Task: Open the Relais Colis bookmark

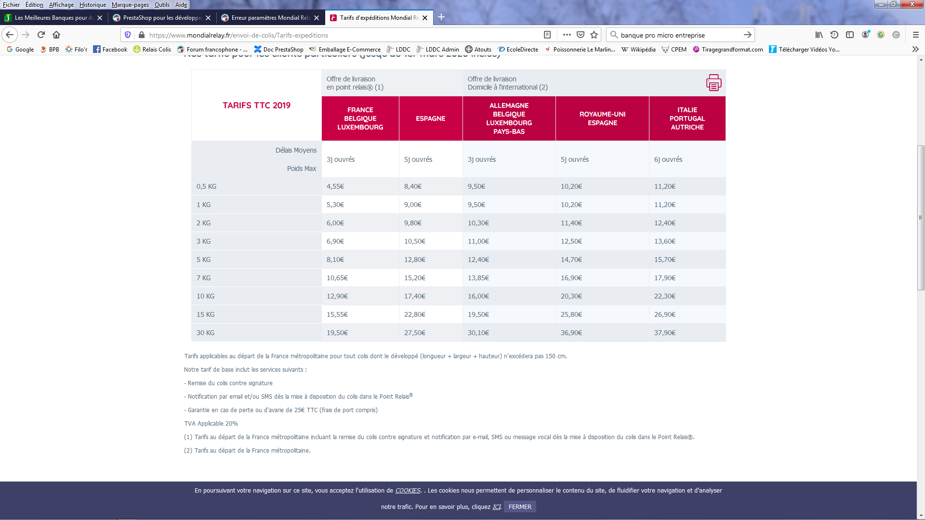Action: (152, 49)
